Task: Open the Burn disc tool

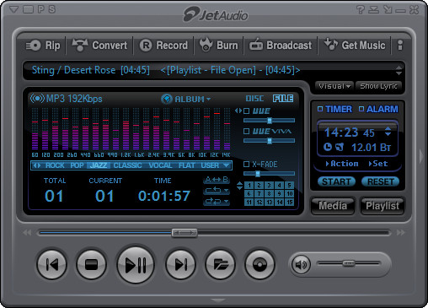Action: point(218,45)
